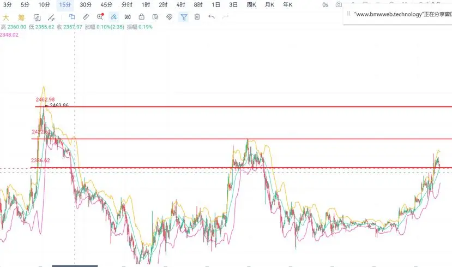Click the 2348.02 indicator value
This screenshot has width=452, height=267.
9,34
